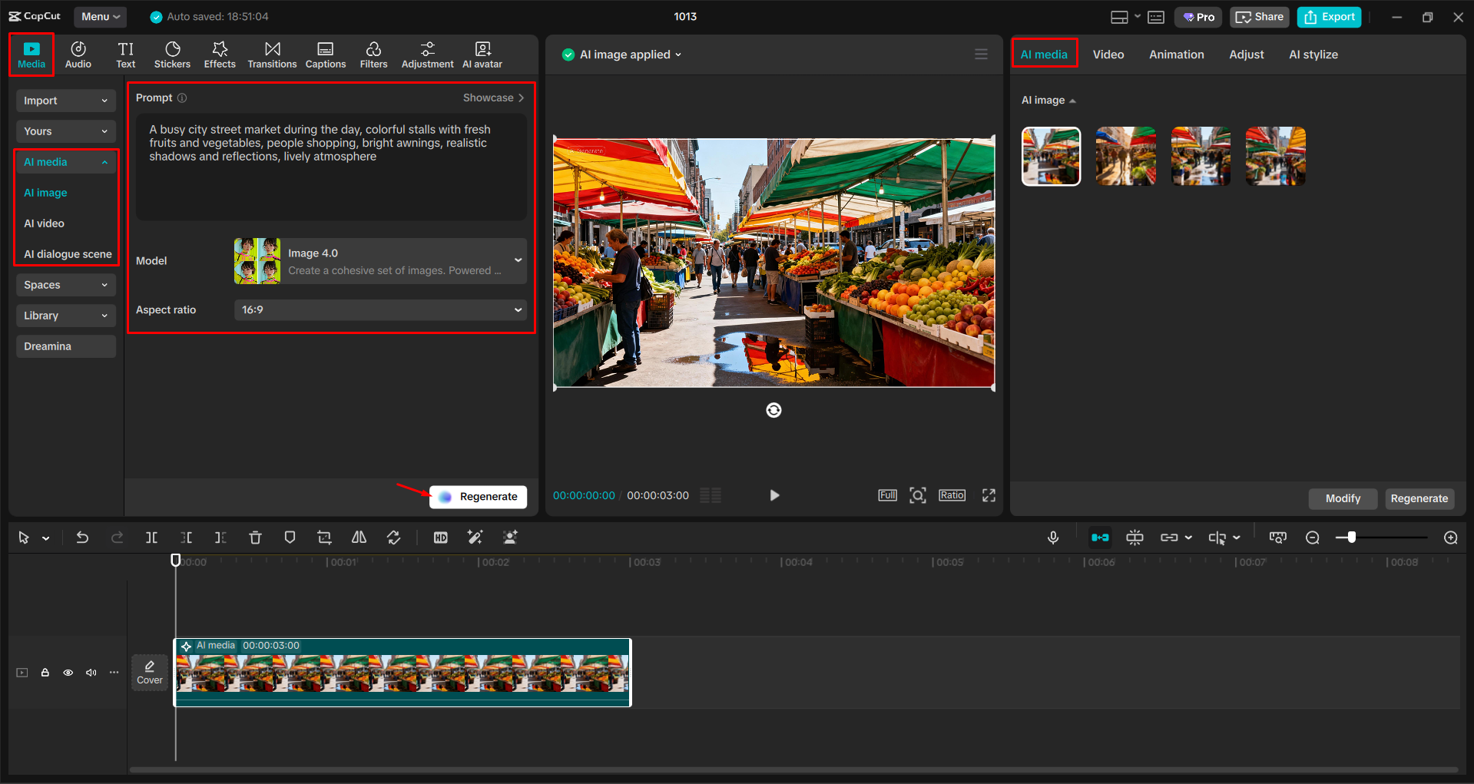Select the Transitions tool
Image resolution: width=1474 pixels, height=784 pixels.
272,54
